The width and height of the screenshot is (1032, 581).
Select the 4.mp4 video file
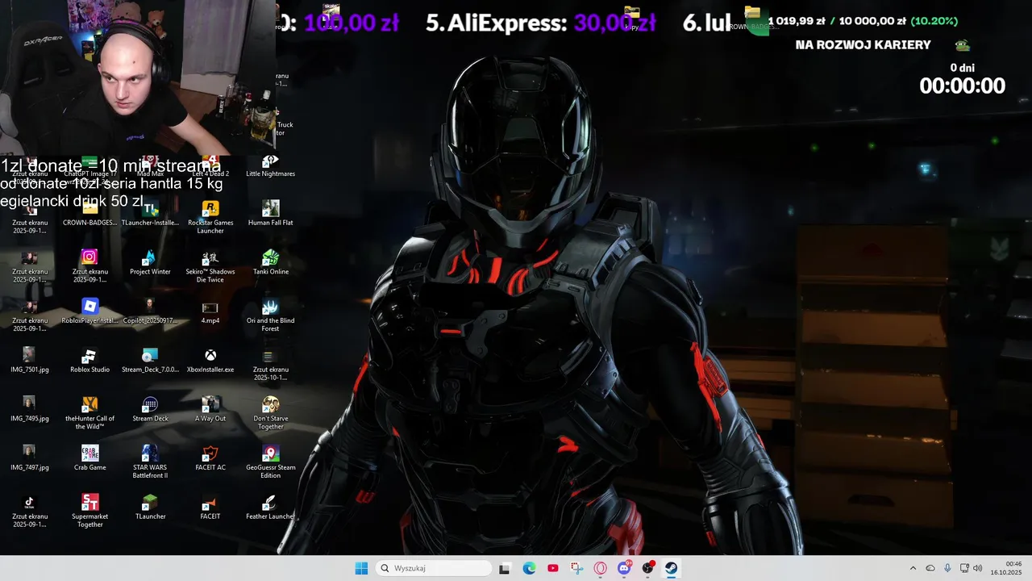pyautogui.click(x=210, y=312)
